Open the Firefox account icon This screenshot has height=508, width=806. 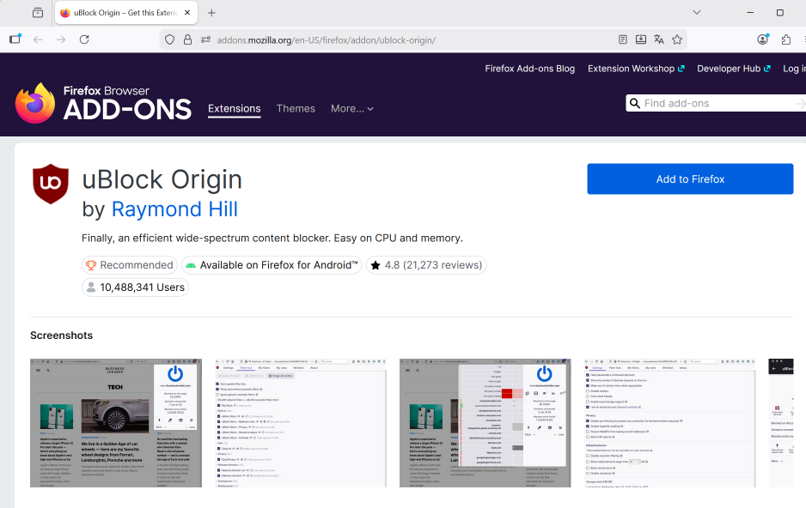tap(763, 39)
